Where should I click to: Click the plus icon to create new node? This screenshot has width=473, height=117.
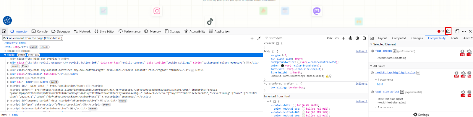pyautogui.click(x=252, y=38)
